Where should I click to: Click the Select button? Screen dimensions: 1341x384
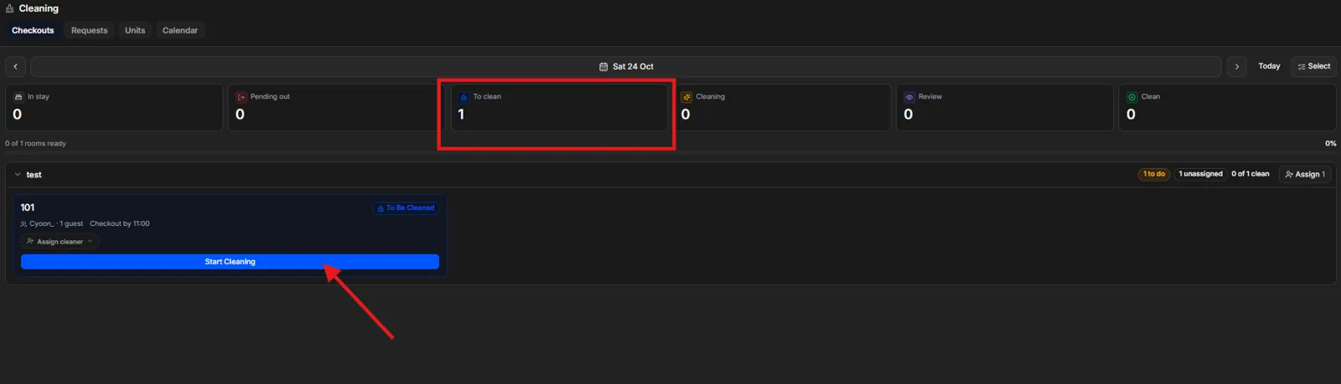pos(1313,66)
